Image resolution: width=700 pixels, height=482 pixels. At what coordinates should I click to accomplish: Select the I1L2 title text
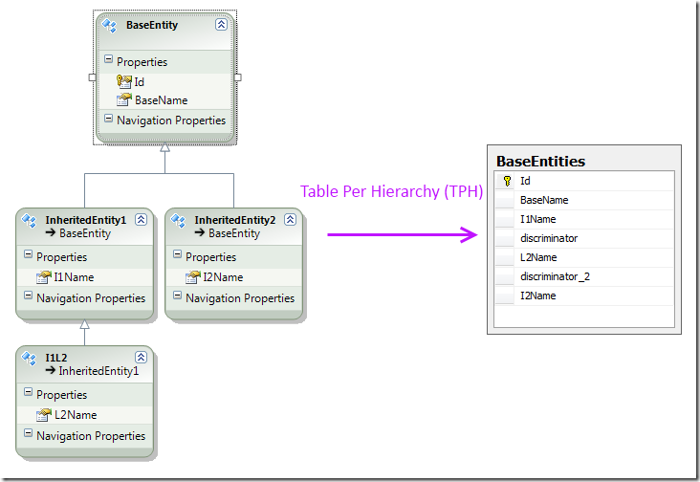point(56,358)
